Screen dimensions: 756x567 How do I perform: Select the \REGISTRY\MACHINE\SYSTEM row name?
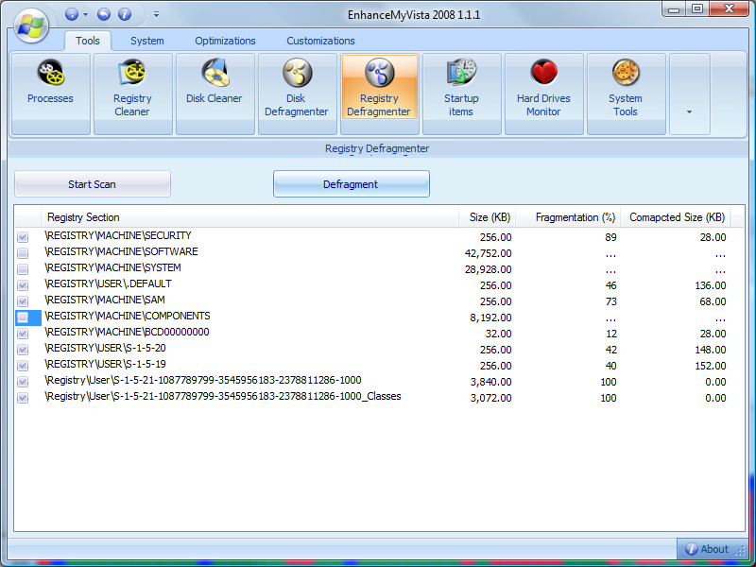[112, 267]
